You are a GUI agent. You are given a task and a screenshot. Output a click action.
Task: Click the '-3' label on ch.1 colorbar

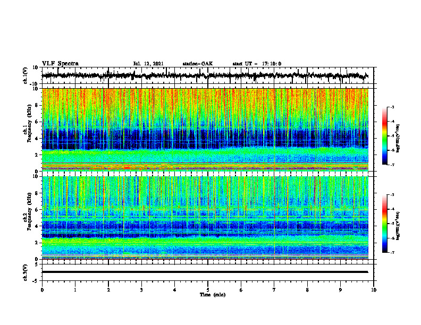coord(392,107)
